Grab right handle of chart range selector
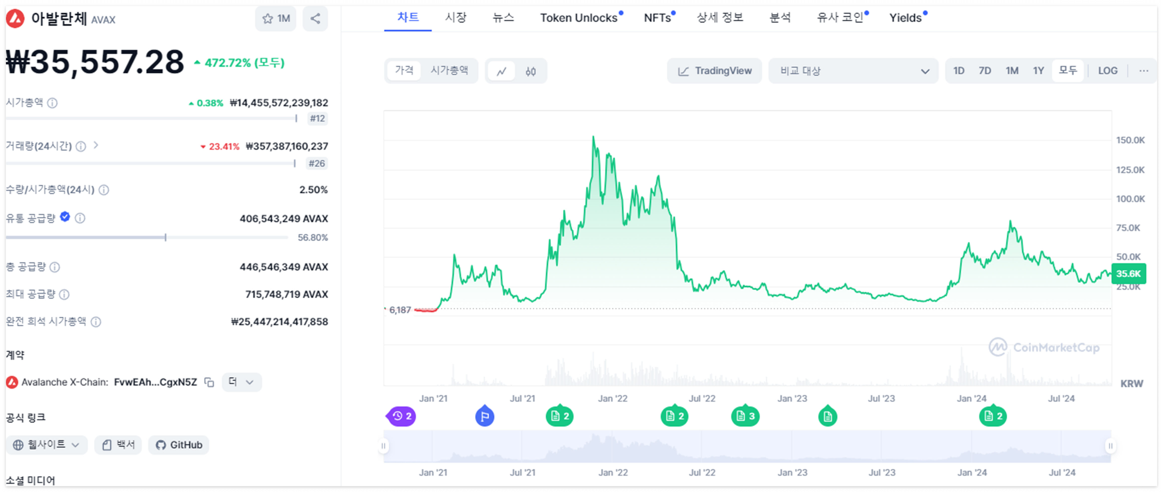Screen dimensions: 1163x492 (x=1110, y=446)
